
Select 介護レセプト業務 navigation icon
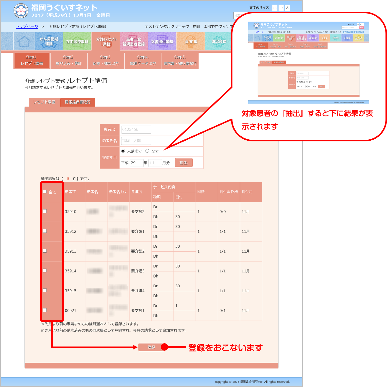(106, 41)
